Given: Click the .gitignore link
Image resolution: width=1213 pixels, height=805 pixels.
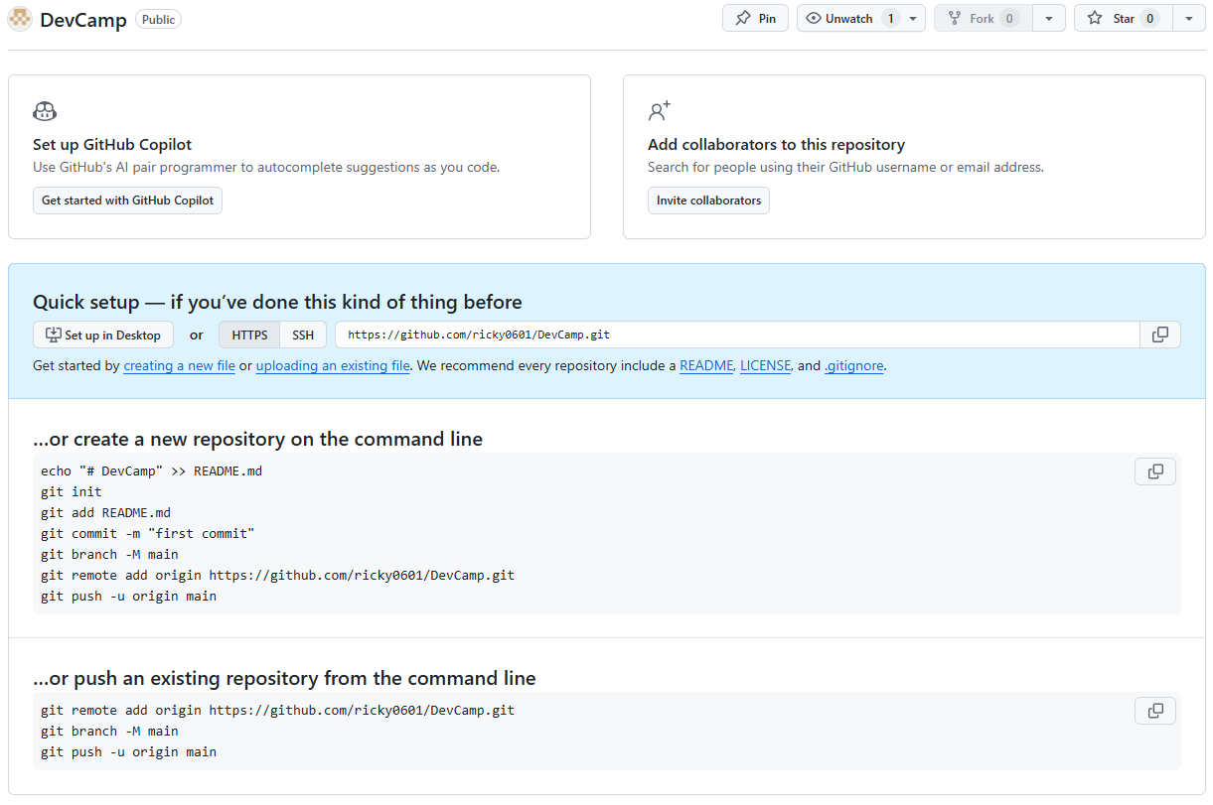Looking at the screenshot, I should pos(854,365).
